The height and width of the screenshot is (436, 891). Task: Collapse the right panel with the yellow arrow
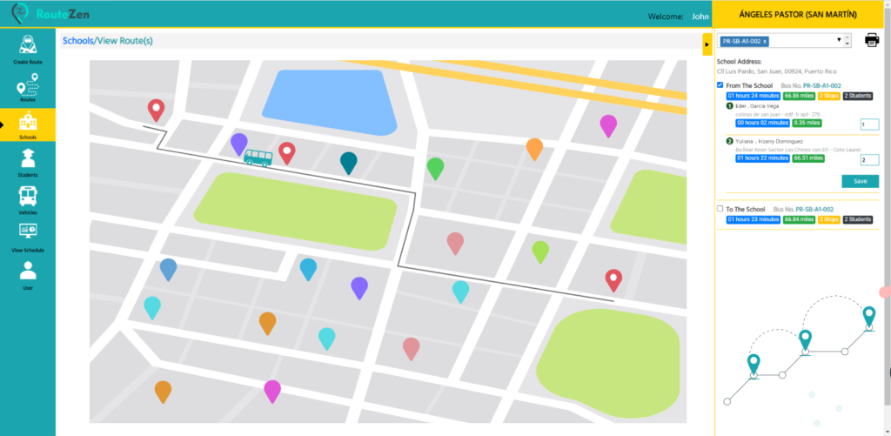[x=706, y=41]
